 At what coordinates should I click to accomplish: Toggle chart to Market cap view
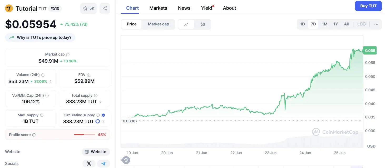tap(158, 24)
